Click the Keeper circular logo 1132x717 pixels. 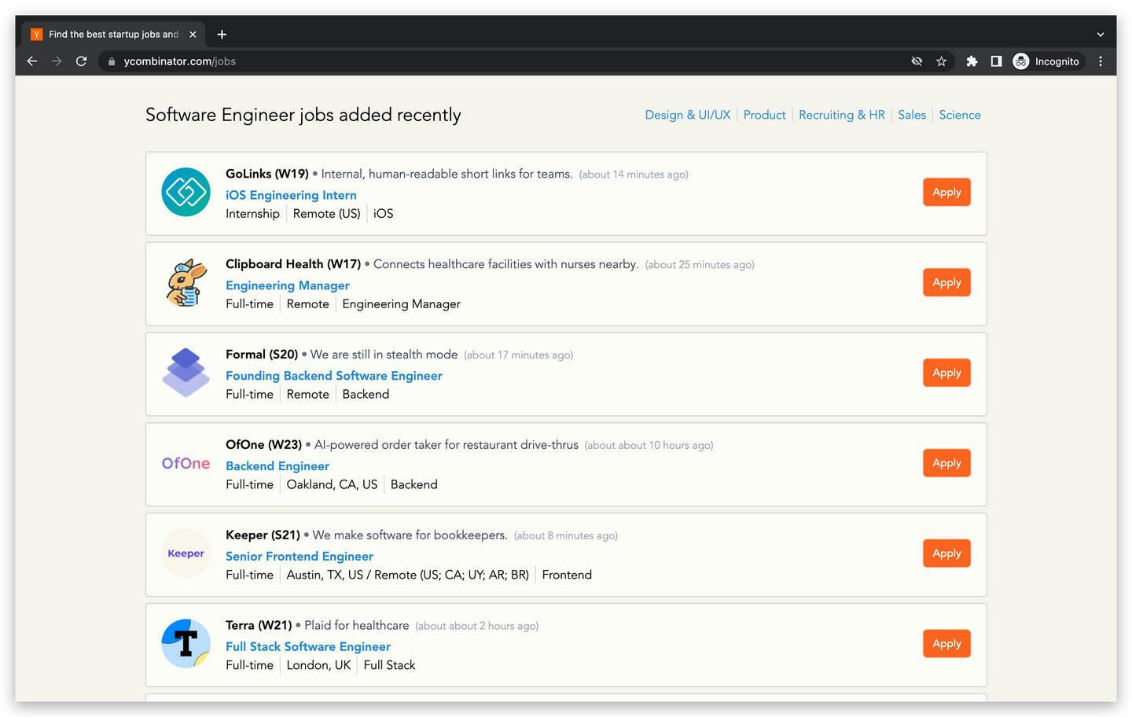click(x=186, y=553)
